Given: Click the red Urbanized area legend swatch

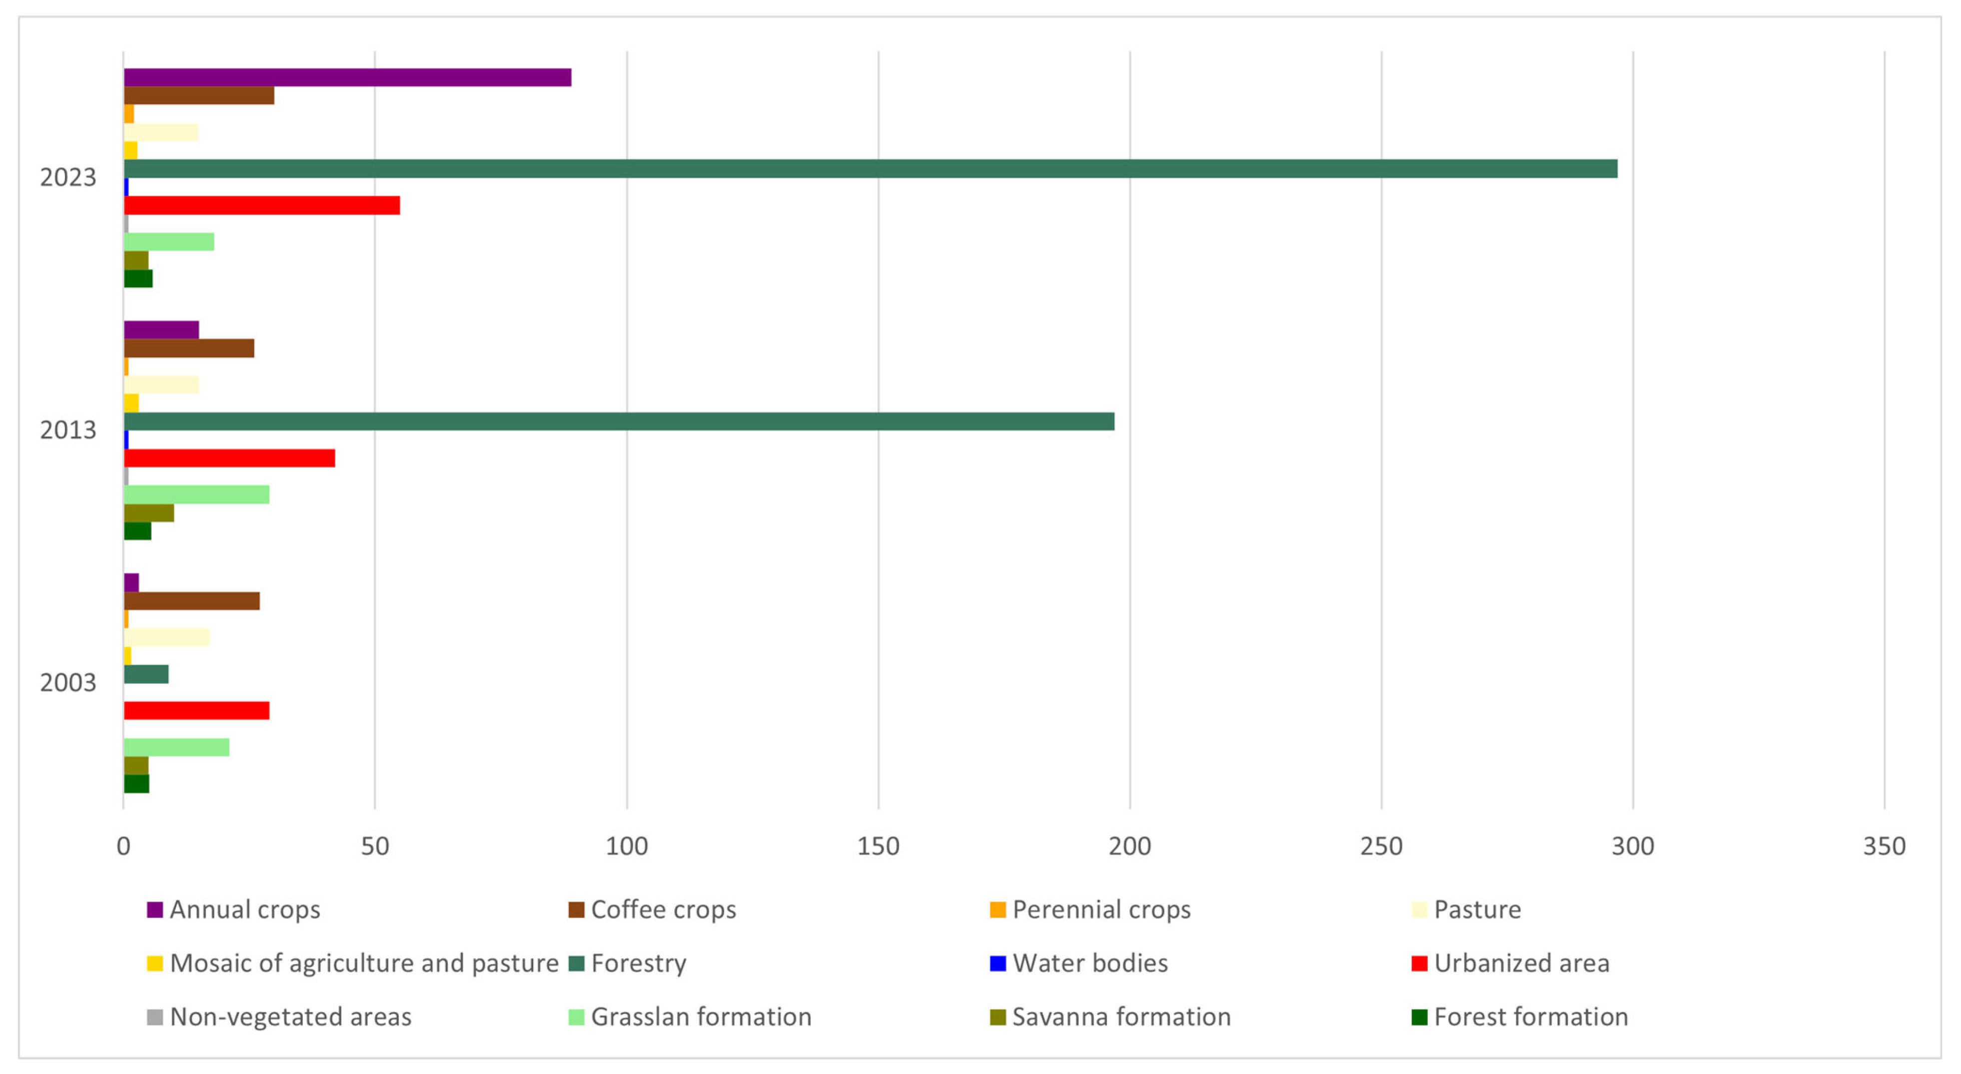Looking at the screenshot, I should [1419, 964].
